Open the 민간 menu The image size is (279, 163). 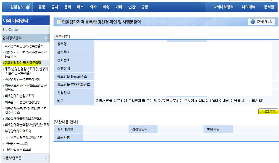click(x=132, y=7)
